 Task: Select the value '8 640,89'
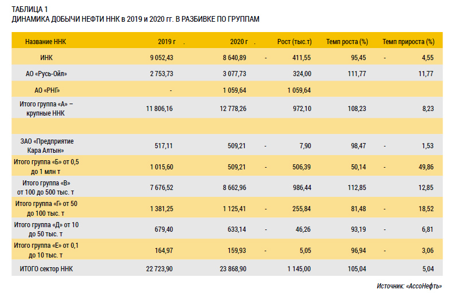[x=234, y=58]
